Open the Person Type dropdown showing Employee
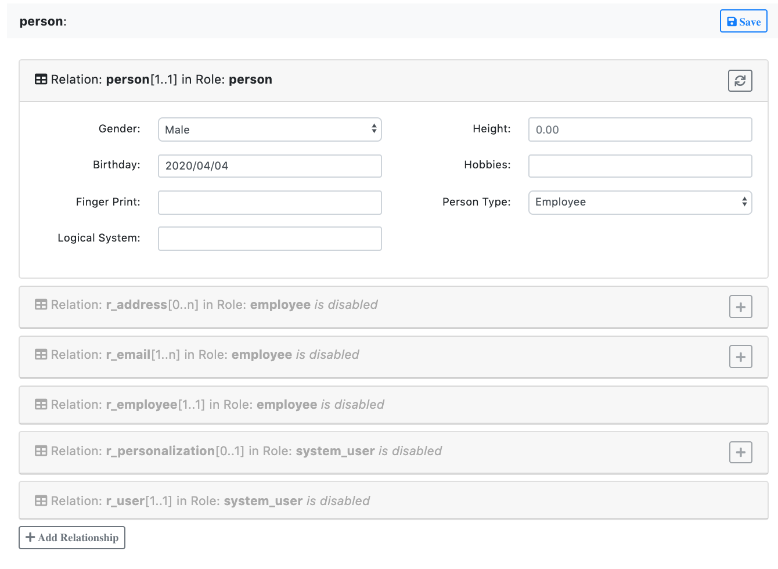This screenshot has height=569, width=778. 640,203
